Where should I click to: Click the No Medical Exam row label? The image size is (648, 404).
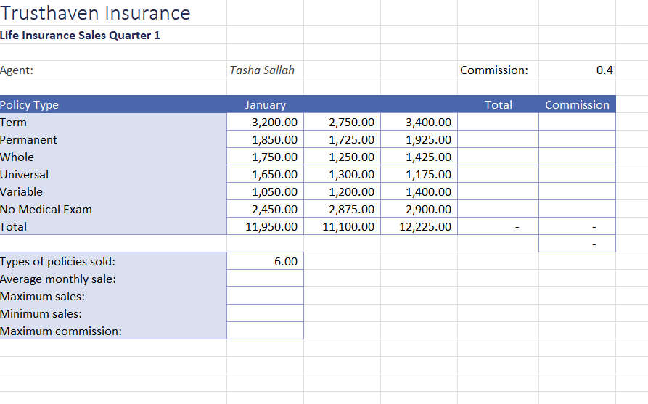[x=113, y=209]
